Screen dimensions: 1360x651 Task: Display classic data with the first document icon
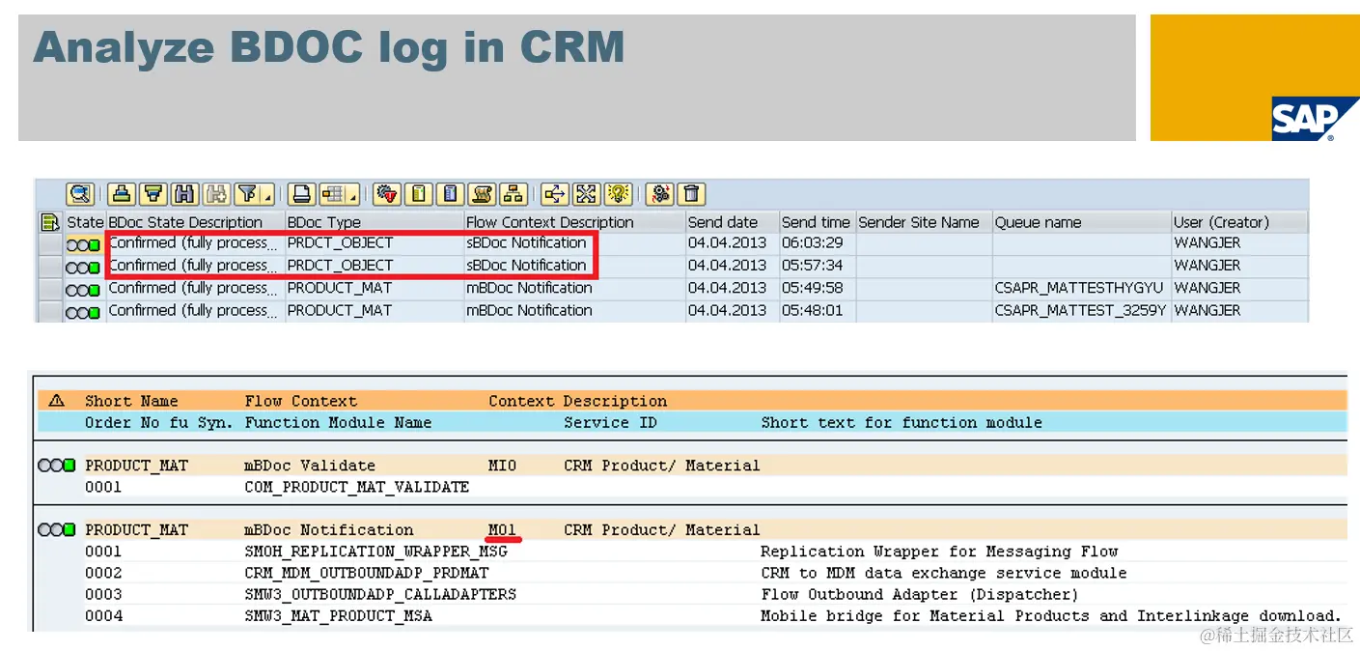coord(419,194)
